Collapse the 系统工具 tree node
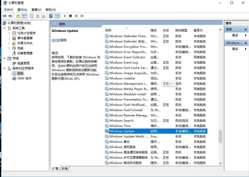 [x=5, y=28]
